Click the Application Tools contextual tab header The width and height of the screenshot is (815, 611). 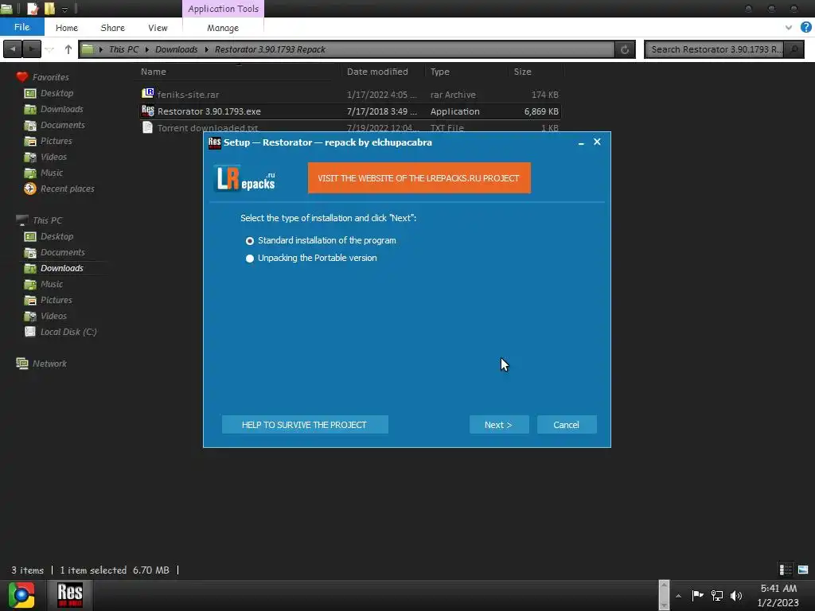pyautogui.click(x=223, y=9)
